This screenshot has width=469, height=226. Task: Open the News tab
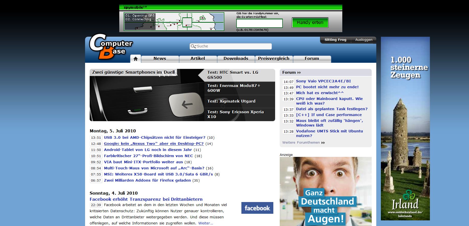pyautogui.click(x=160, y=59)
